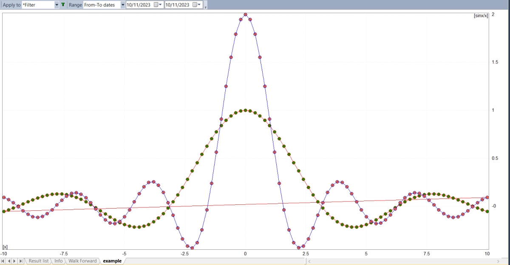Open the Range From-To dates dropdown

coord(123,5)
